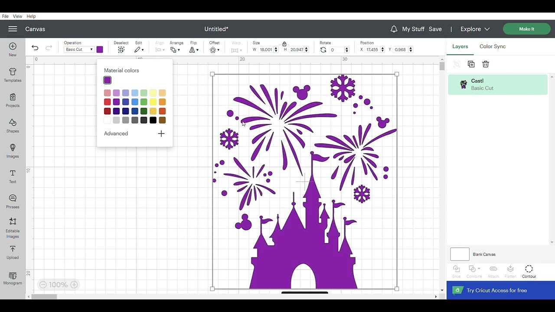The width and height of the screenshot is (555, 312).
Task: Click the canvas horizontal scrollbar thumb
Action: (43, 297)
